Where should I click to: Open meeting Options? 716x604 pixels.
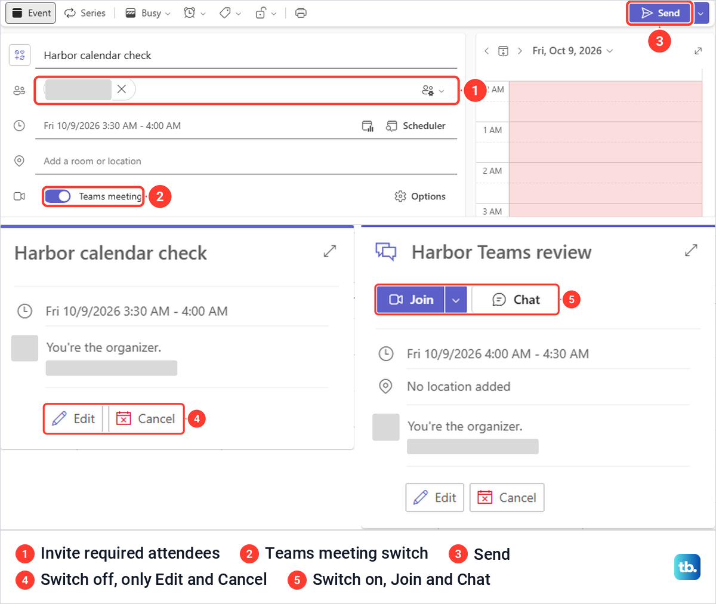(420, 196)
